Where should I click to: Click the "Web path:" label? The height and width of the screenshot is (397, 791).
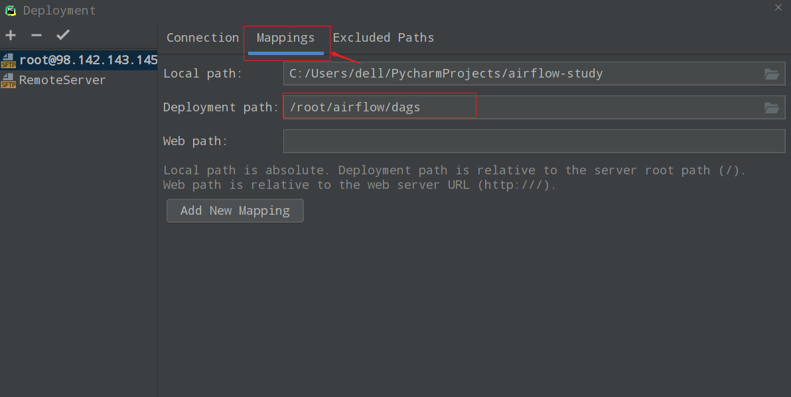195,141
